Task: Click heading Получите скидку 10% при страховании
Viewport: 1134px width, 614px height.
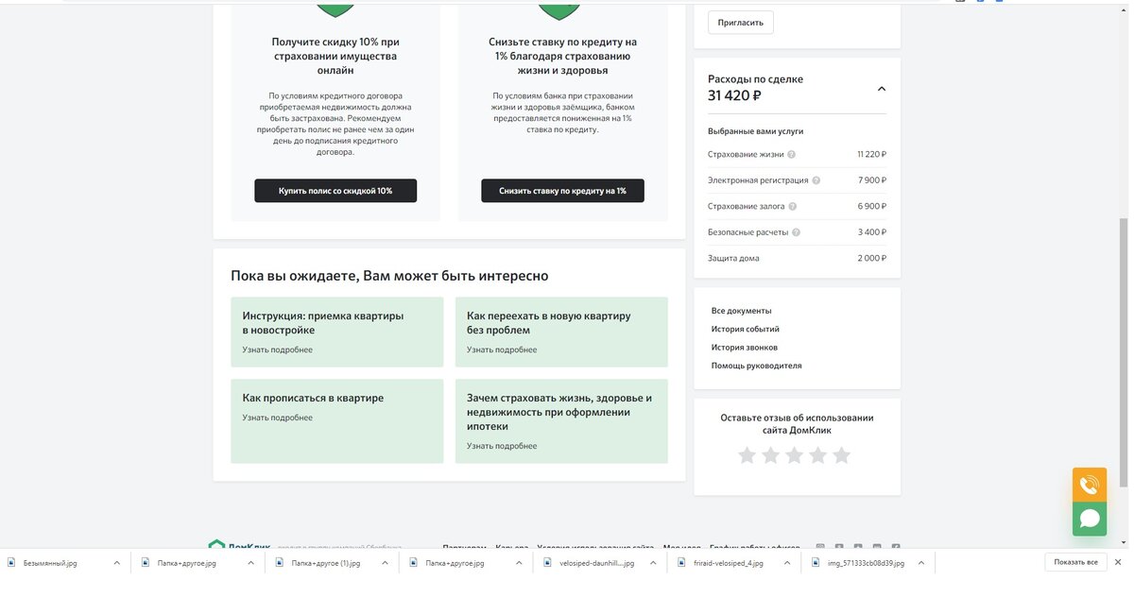Action: tap(335, 56)
